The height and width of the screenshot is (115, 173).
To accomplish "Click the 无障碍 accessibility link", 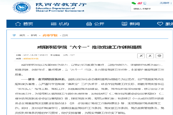I will click(x=165, y=3).
